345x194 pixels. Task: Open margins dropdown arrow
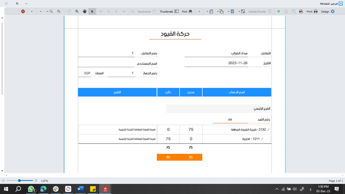pos(207,11)
